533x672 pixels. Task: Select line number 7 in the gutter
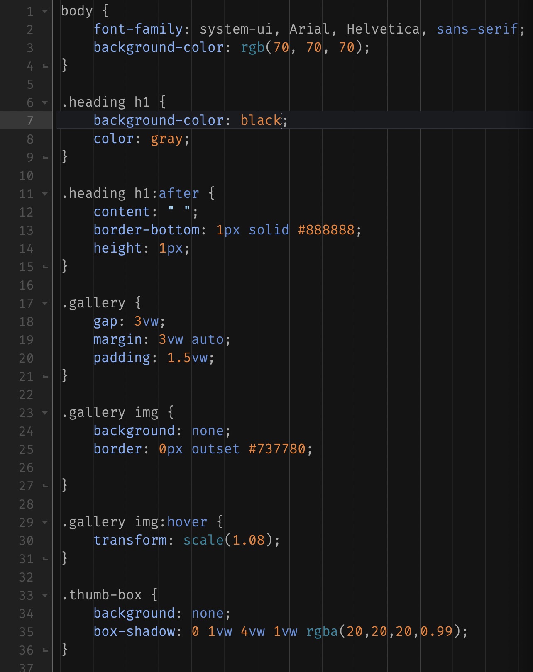(x=30, y=121)
